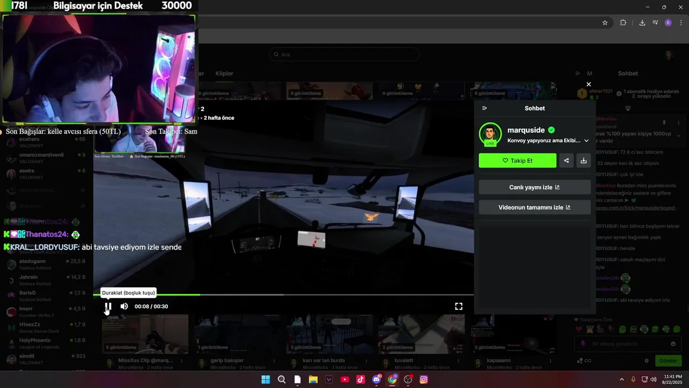
Task: Open the emoji picker in the chat input
Action: 673,344
